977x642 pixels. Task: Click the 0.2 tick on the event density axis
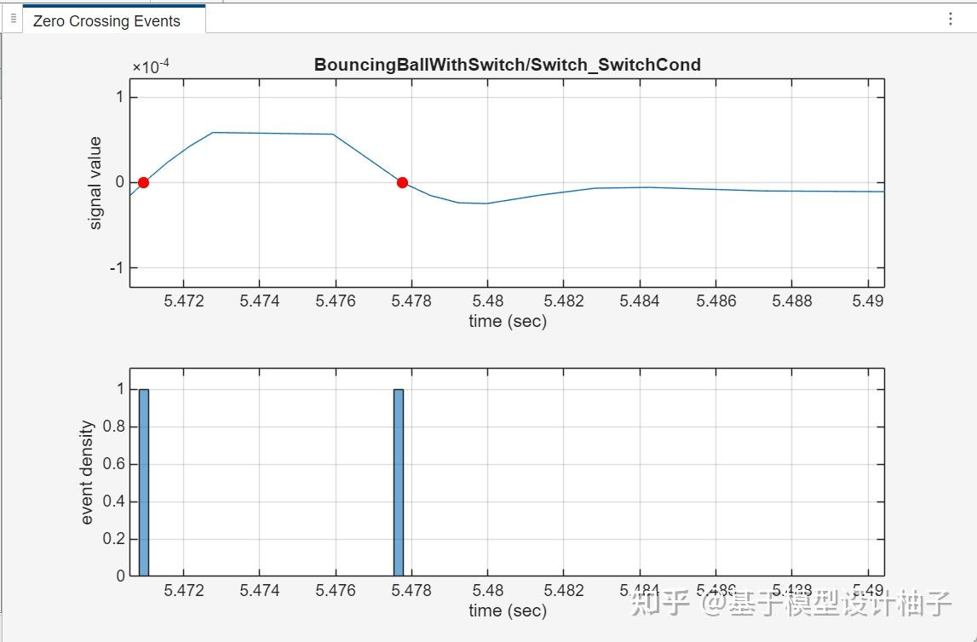point(113,539)
